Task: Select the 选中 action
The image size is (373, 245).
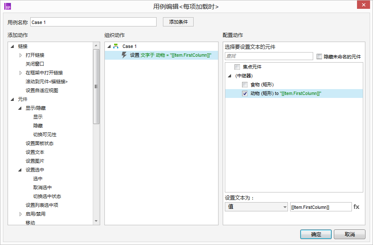Action: click(x=38, y=179)
